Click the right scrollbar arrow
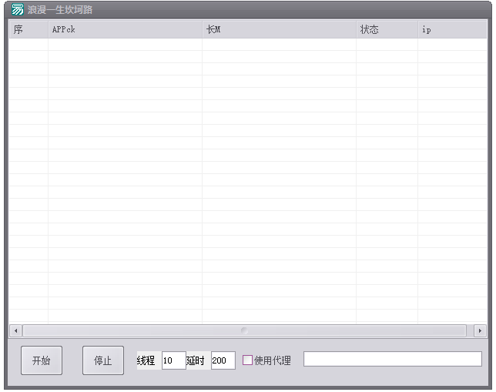The image size is (496, 392). point(480,330)
